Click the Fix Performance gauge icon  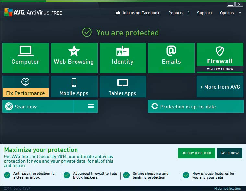25,82
